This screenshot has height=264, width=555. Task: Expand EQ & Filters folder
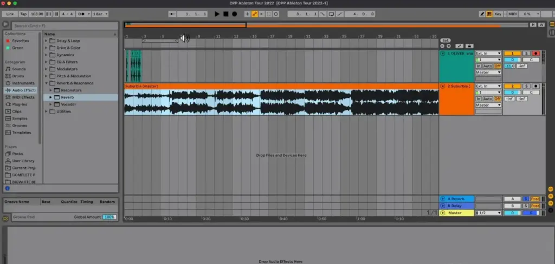coord(46,62)
